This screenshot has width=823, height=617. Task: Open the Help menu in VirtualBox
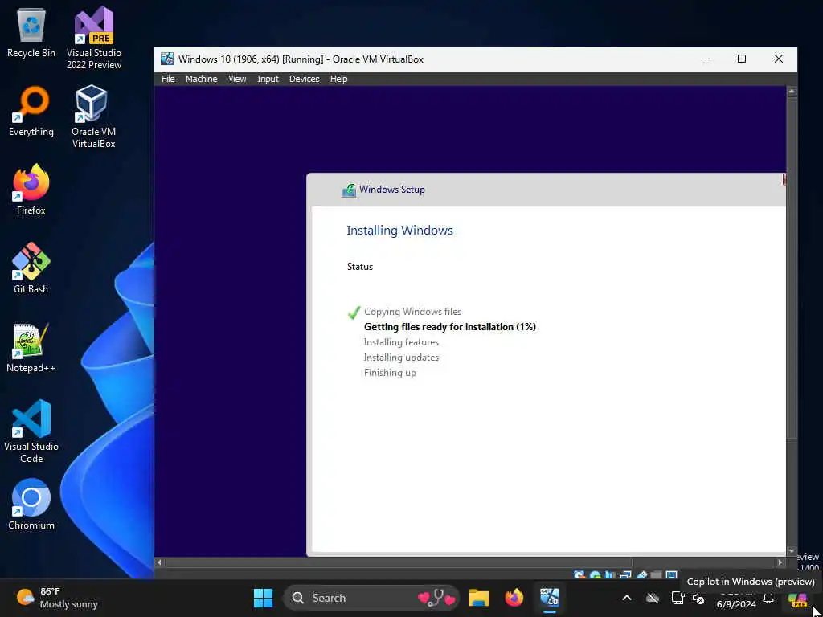(338, 79)
